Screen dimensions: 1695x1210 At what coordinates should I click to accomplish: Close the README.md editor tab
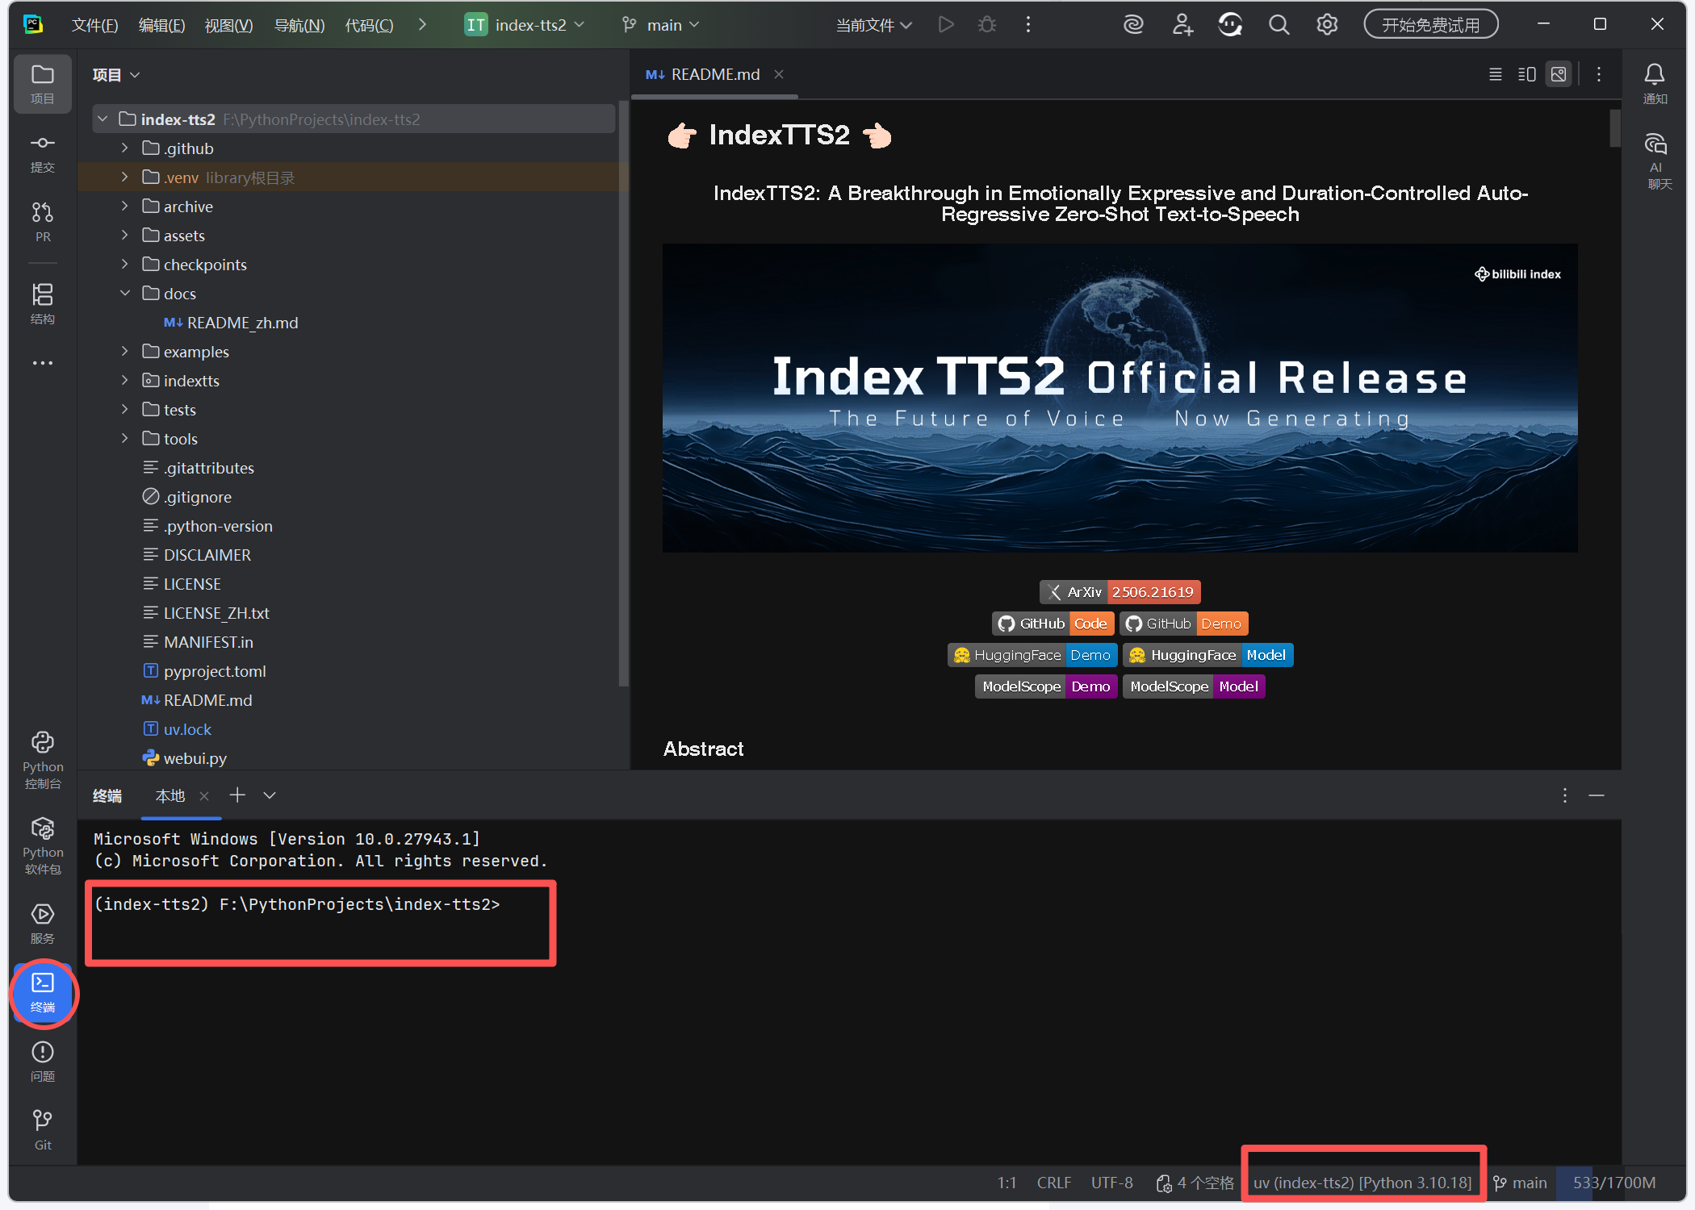779,74
